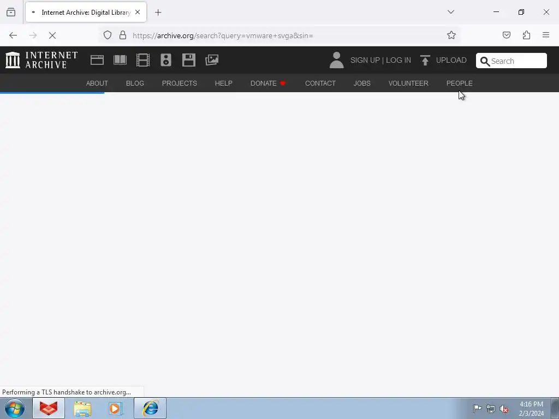Open the BLOG link
The width and height of the screenshot is (559, 419).
point(135,83)
